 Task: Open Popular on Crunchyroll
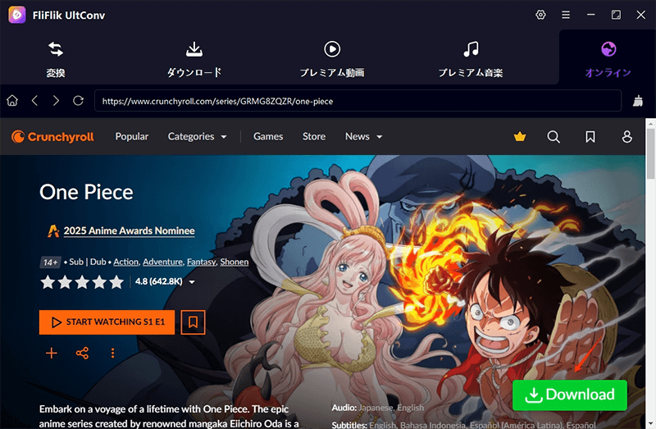[x=132, y=136]
